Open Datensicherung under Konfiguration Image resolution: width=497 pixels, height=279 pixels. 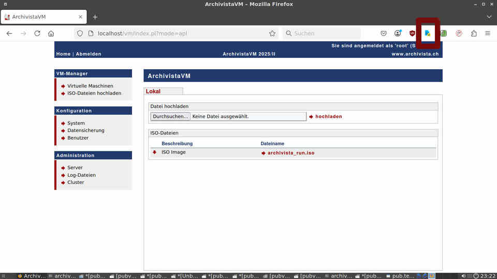[85, 130]
